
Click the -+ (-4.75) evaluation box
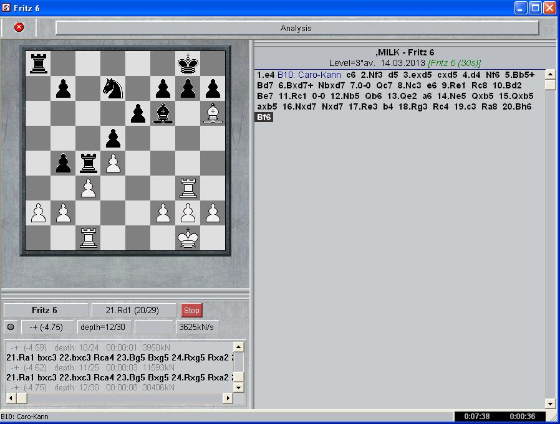pyautogui.click(x=47, y=327)
